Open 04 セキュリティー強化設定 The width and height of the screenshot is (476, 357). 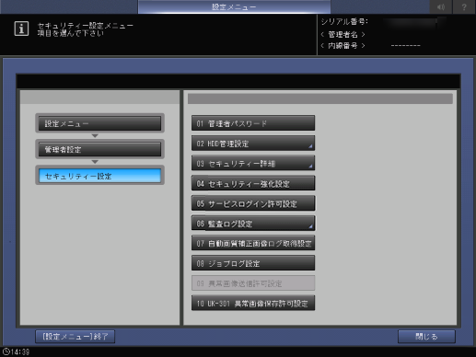[253, 183]
